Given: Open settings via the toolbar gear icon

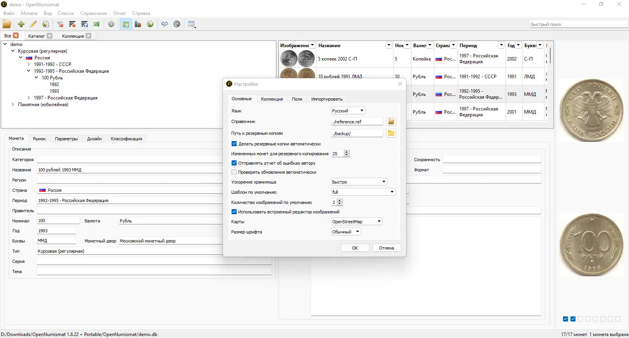Looking at the screenshot, I should coord(111,24).
